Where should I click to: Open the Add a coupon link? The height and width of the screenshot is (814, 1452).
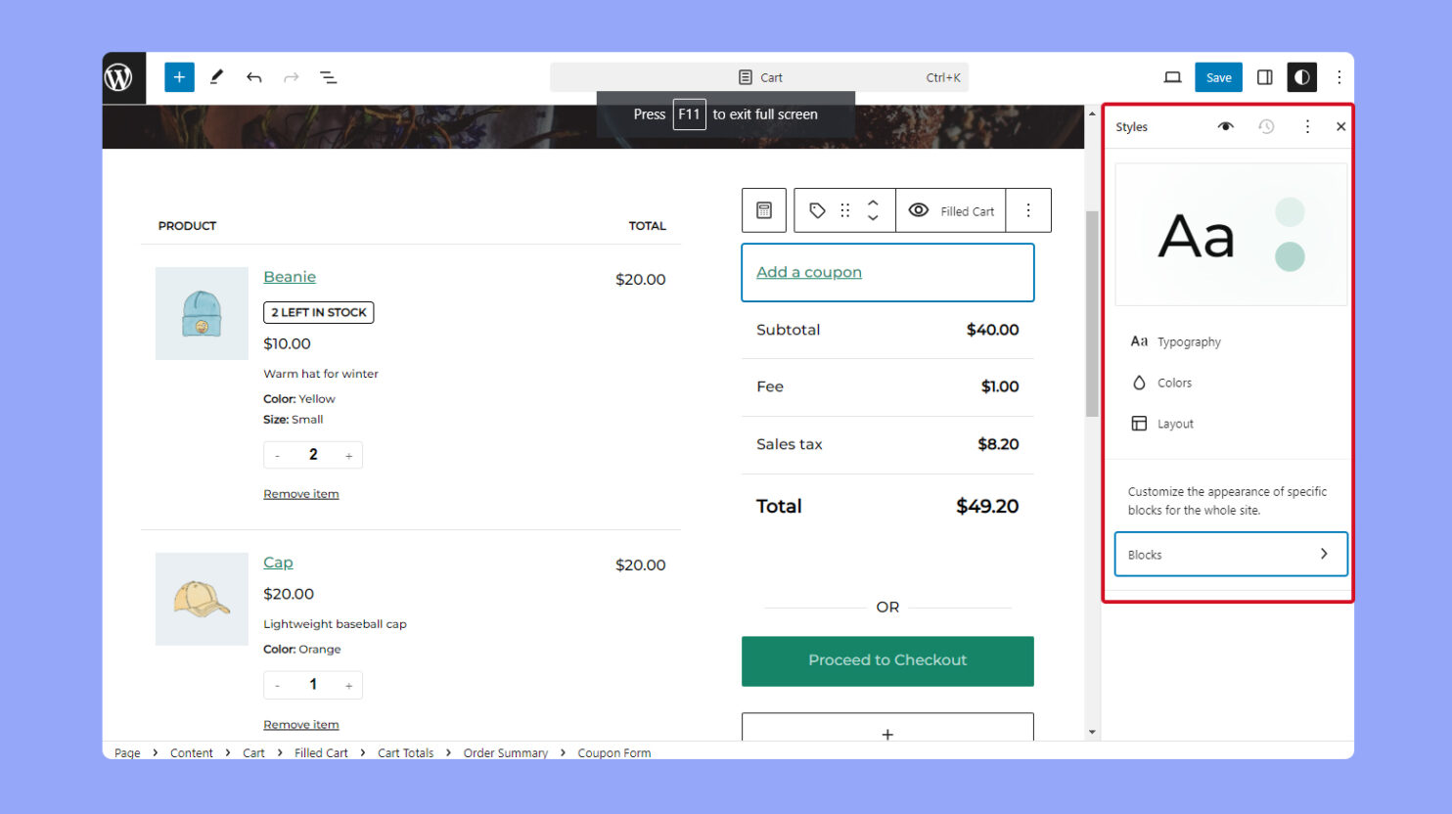(808, 271)
